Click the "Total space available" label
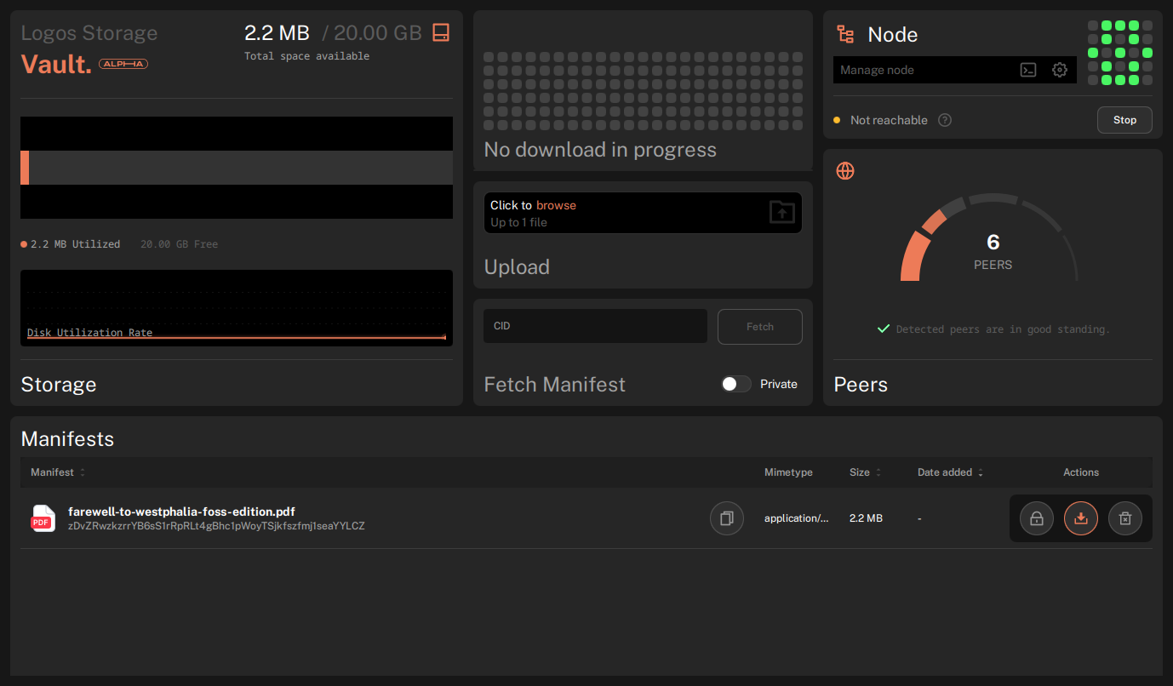Viewport: 1173px width, 686px height. 306,56
